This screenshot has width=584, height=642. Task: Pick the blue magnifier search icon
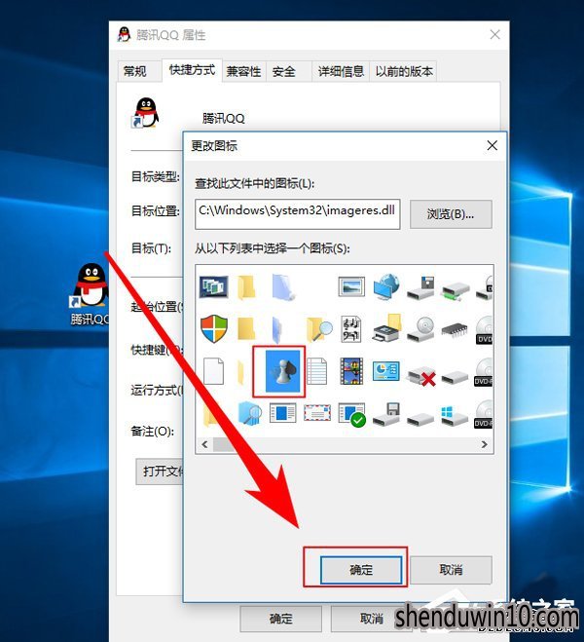tap(249, 413)
